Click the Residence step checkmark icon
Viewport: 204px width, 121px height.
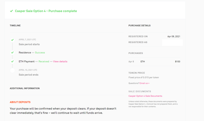pyautogui.click(x=12, y=52)
